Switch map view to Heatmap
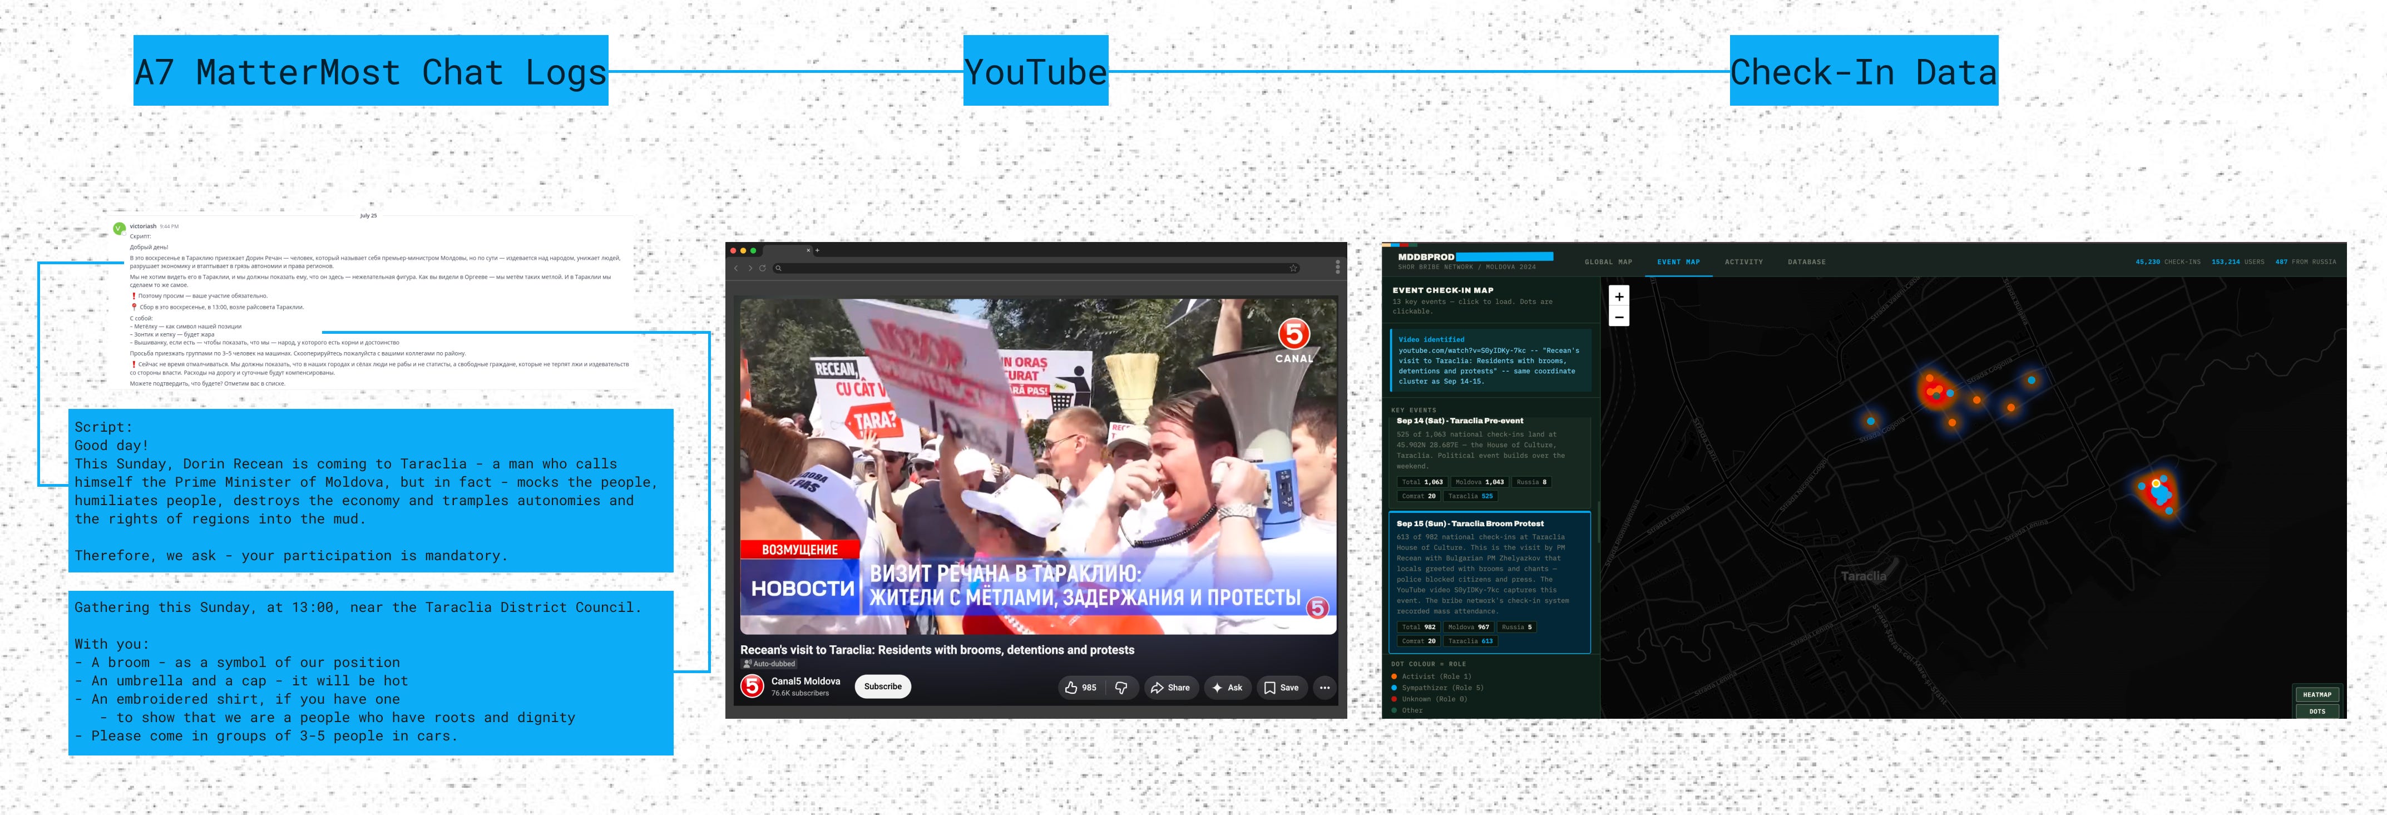 (x=2316, y=694)
